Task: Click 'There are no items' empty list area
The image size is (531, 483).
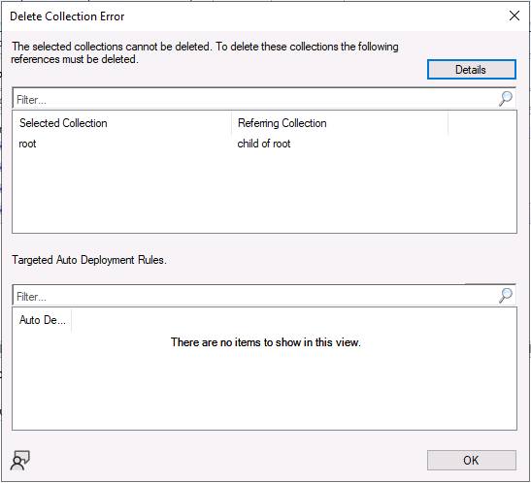Action: 266,342
